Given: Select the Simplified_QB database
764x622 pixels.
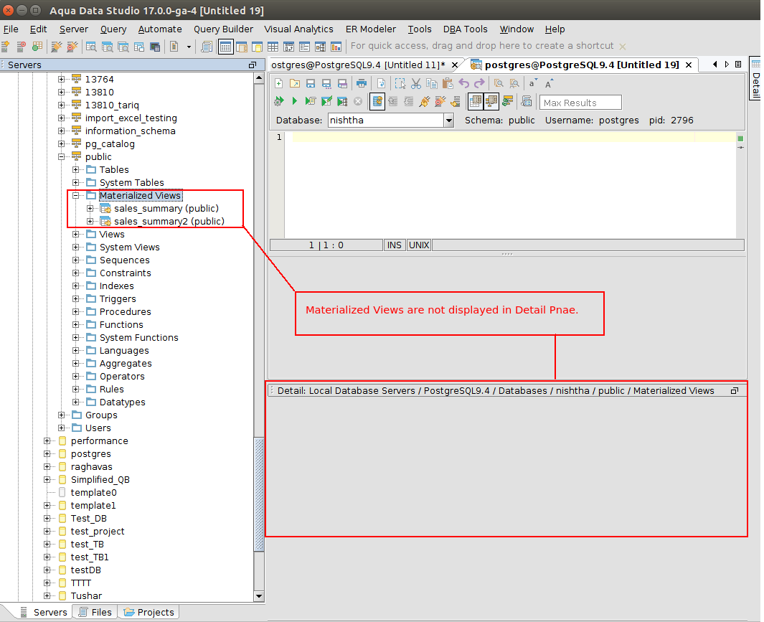Looking at the screenshot, I should 100,480.
